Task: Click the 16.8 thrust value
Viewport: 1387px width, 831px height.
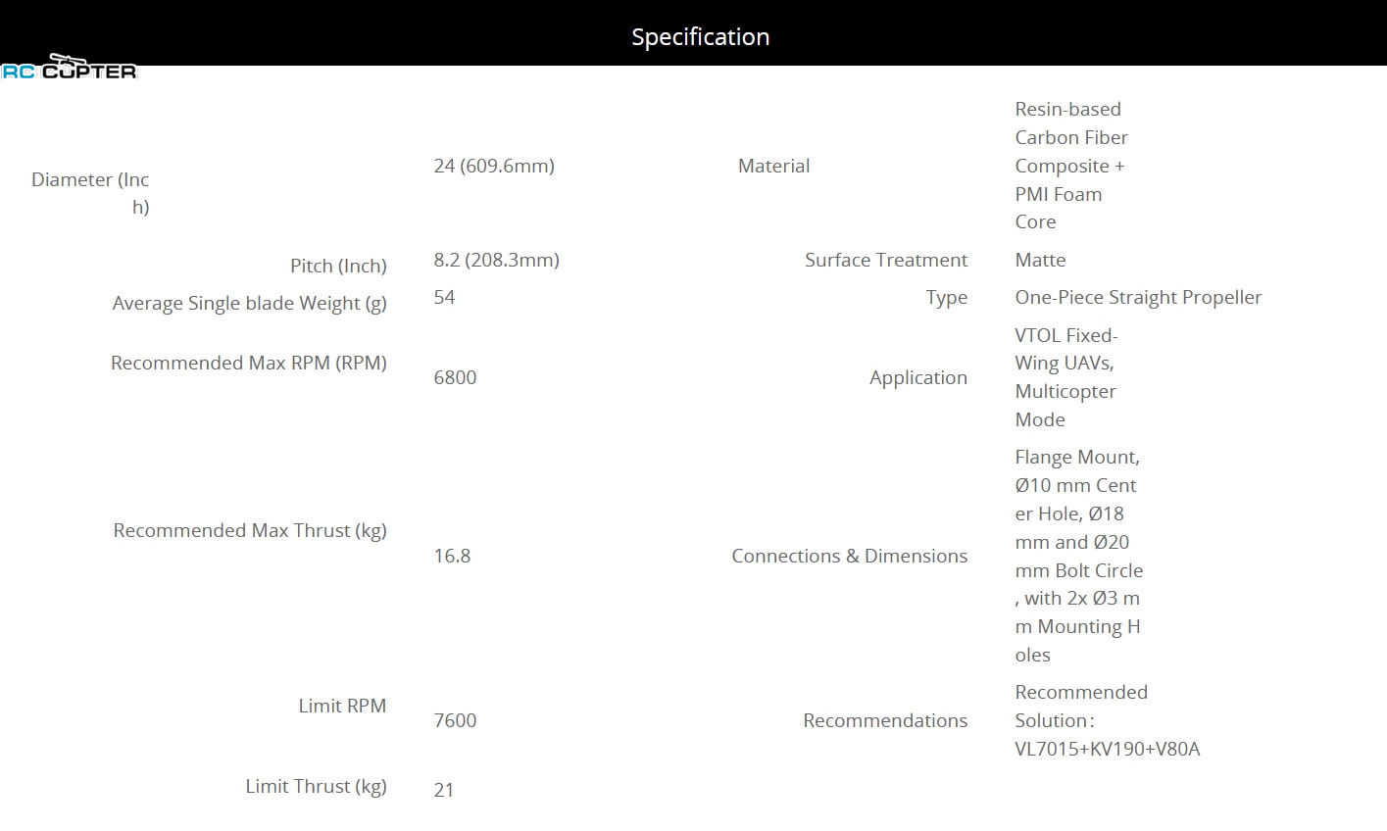Action: coord(452,556)
